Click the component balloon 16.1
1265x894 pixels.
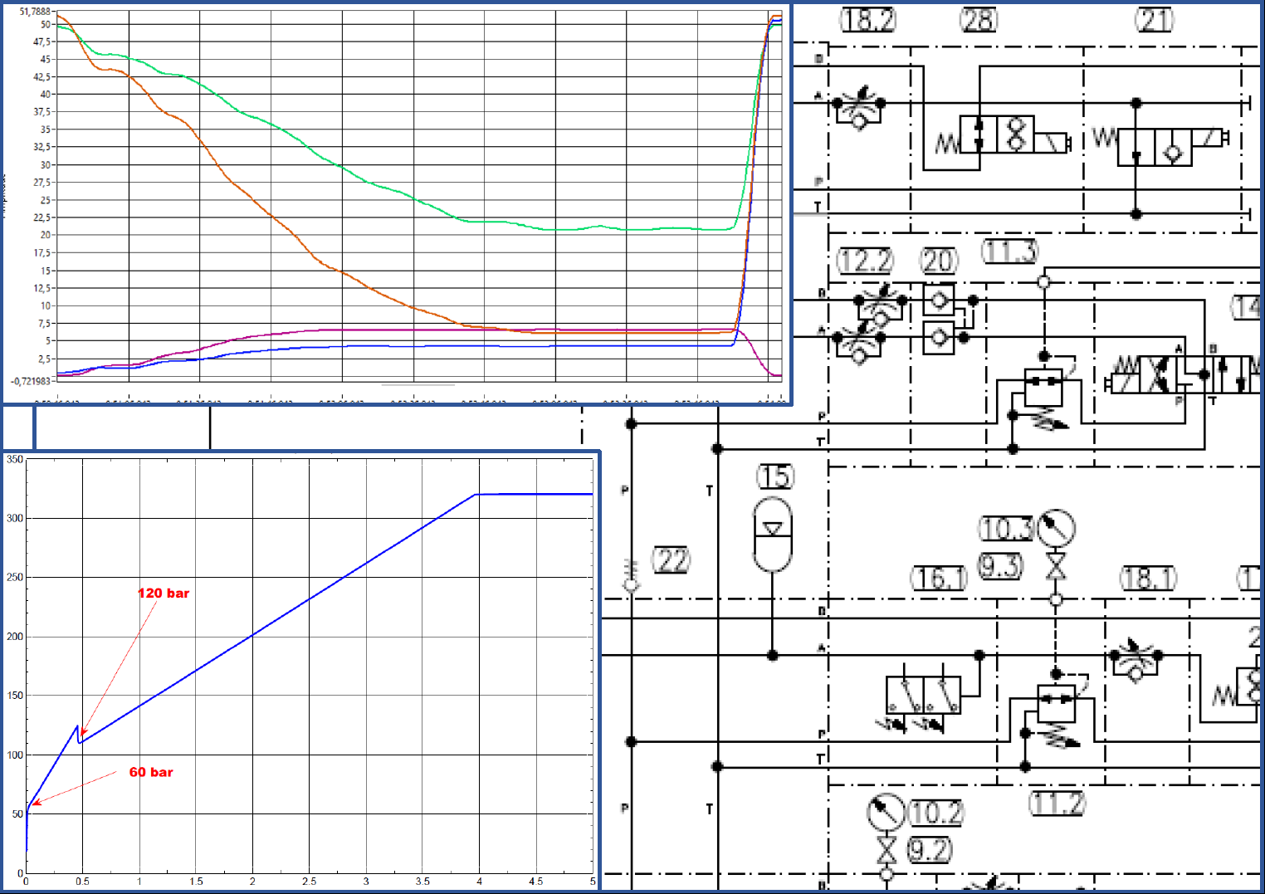pos(939,578)
